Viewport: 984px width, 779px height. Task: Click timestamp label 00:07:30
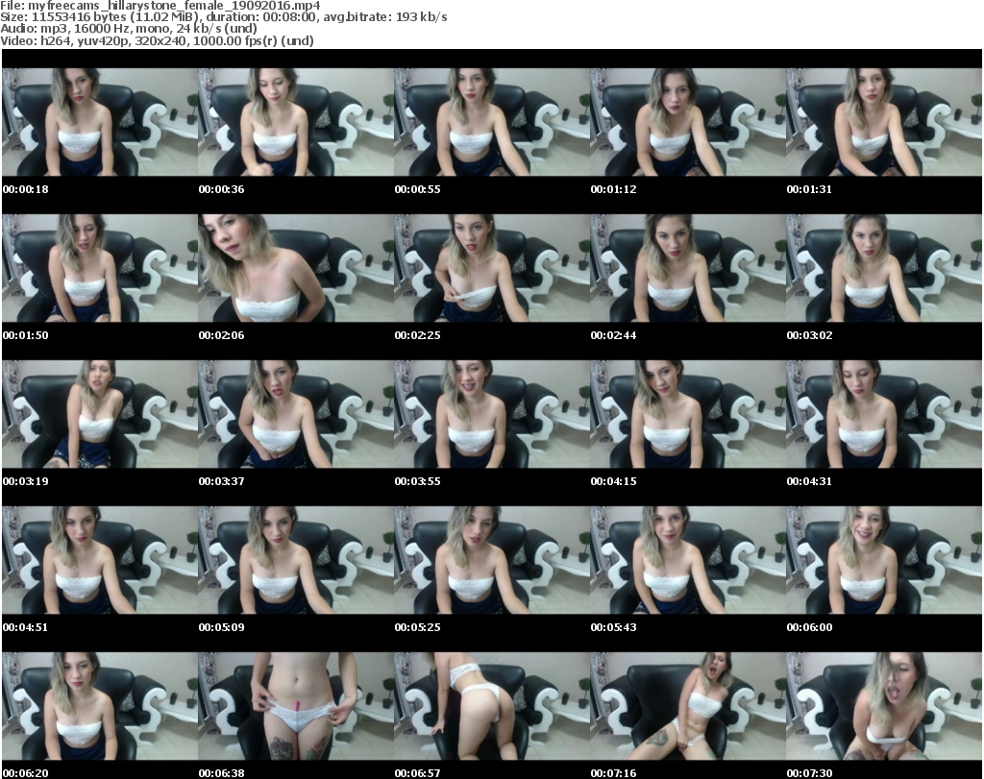pyautogui.click(x=809, y=773)
